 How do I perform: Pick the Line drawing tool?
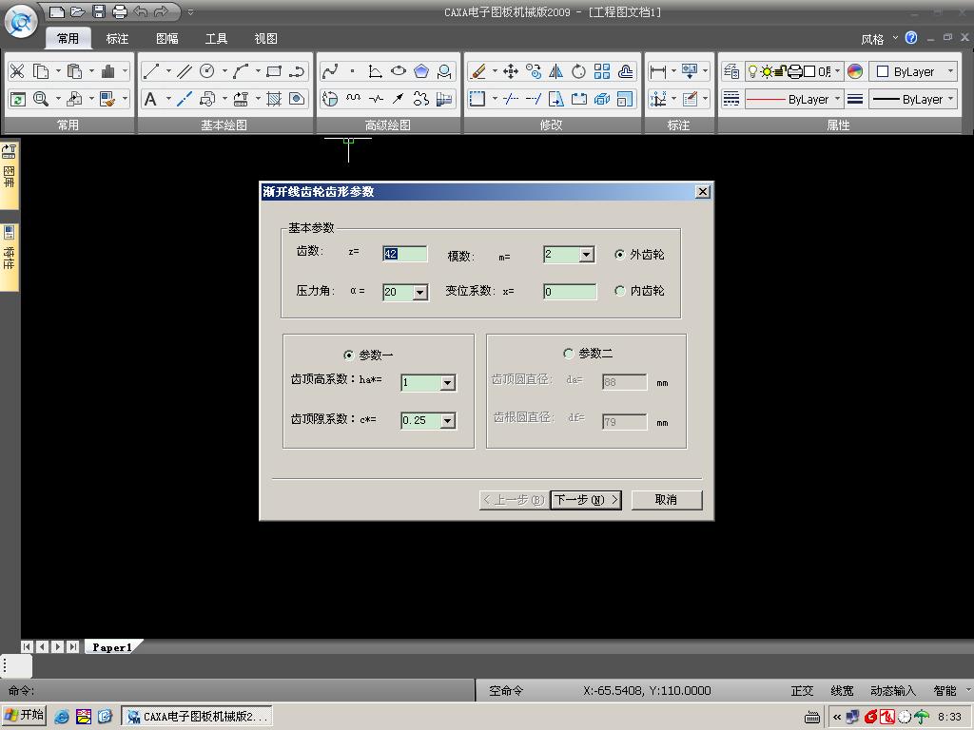tap(151, 71)
